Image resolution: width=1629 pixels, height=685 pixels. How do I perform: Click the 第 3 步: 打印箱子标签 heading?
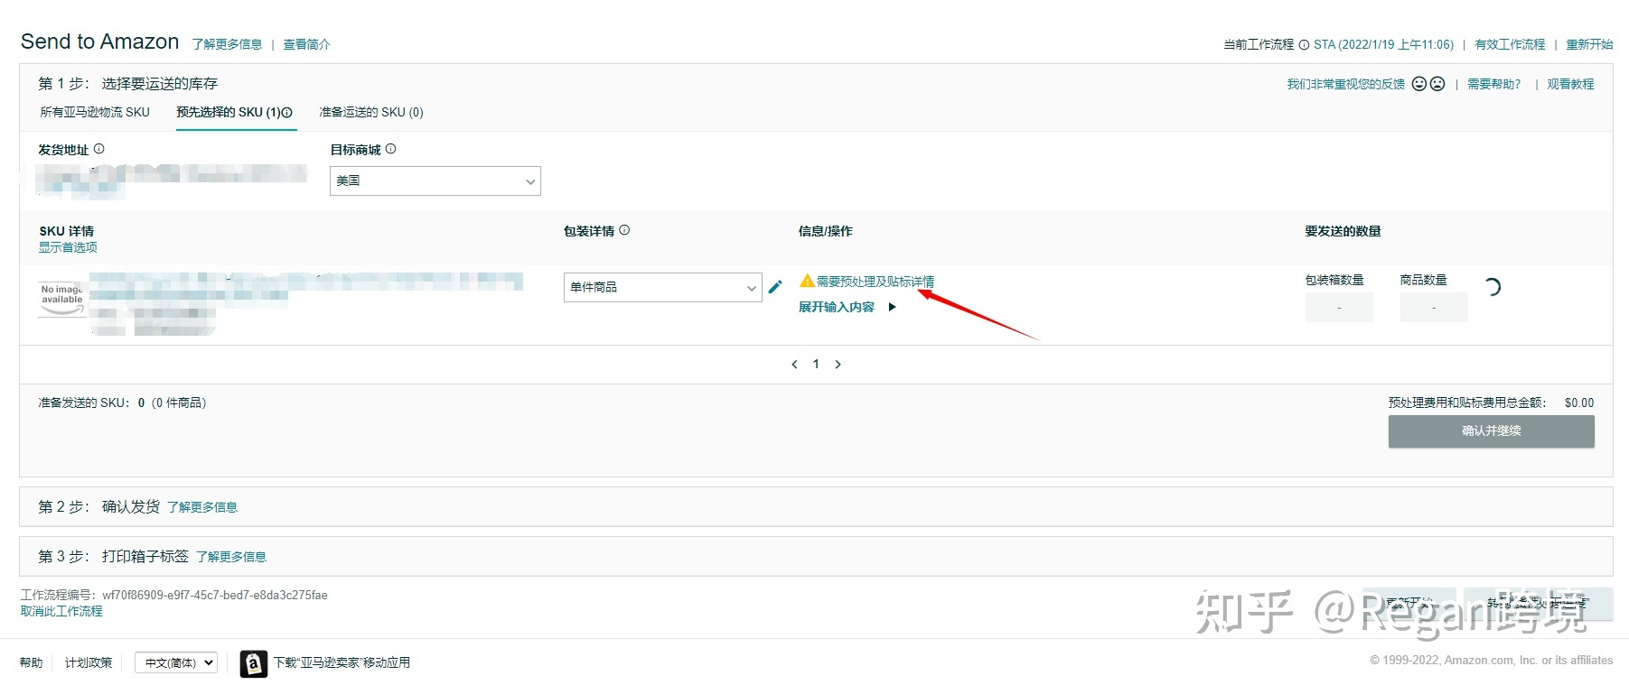pyautogui.click(x=113, y=557)
